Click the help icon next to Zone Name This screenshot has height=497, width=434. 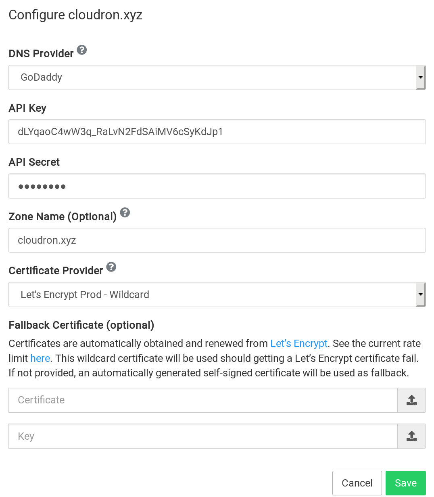tap(125, 213)
